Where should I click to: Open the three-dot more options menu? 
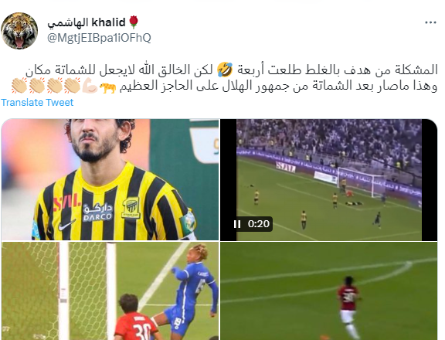(x=430, y=22)
